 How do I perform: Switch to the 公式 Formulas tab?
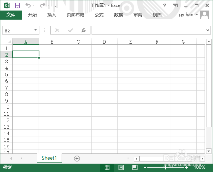[x=99, y=15]
